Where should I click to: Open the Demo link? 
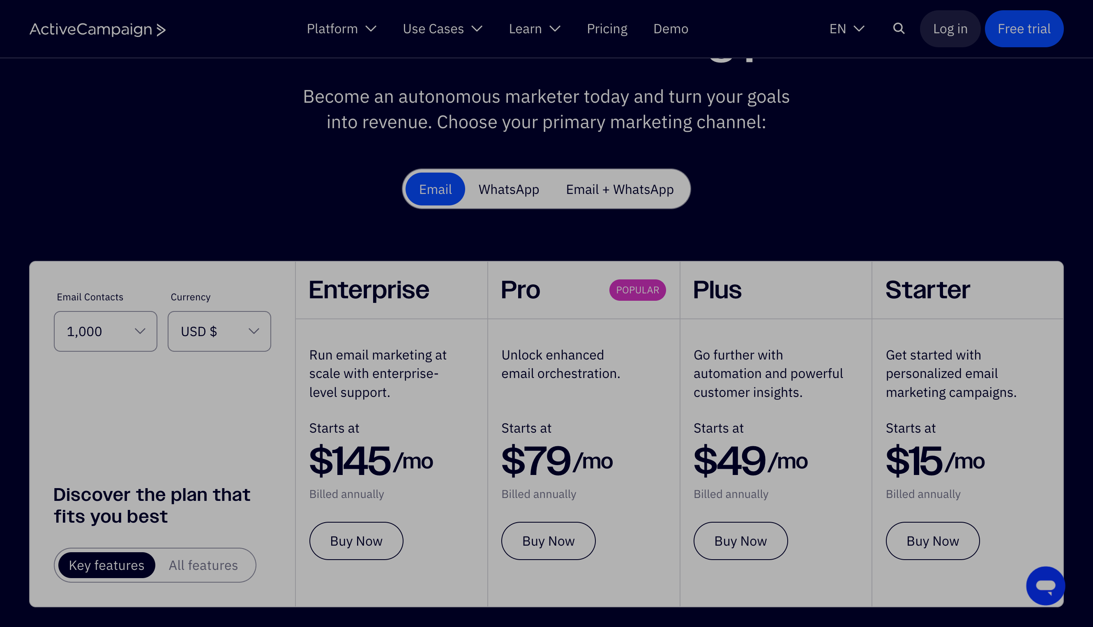[x=671, y=29]
